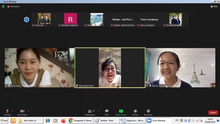Switch to the Gejala.docx taskbar window

pos(135,121)
